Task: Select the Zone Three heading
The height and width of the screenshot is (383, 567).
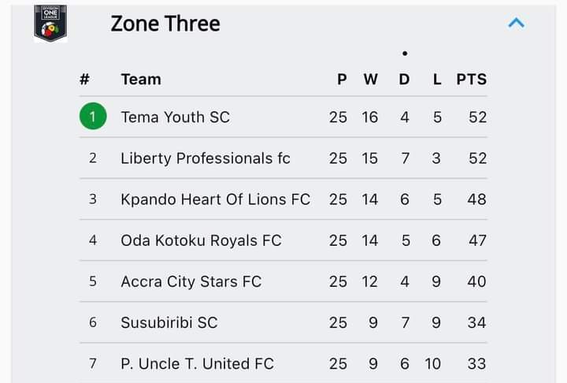Action: (165, 24)
